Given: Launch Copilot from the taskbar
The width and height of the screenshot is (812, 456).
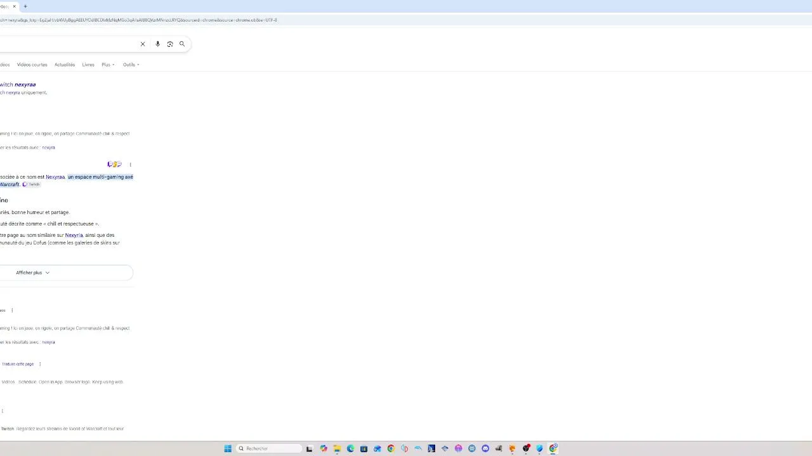Looking at the screenshot, I should click(x=324, y=448).
